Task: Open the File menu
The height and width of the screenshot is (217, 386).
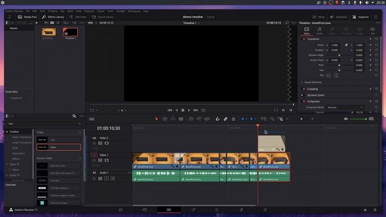Action: [28, 11]
